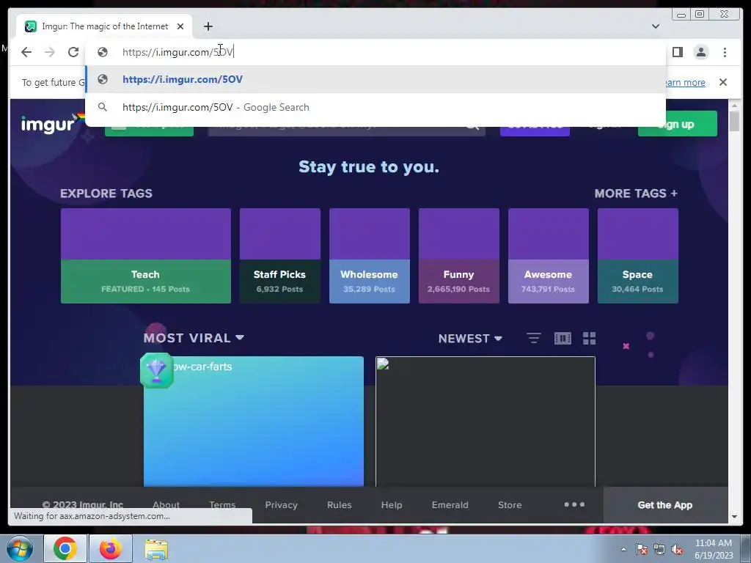Open the Store footer link
Viewport: 751px width, 563px height.
[x=510, y=504]
